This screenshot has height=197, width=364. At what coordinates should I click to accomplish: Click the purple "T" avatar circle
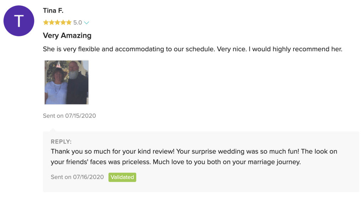tap(19, 21)
